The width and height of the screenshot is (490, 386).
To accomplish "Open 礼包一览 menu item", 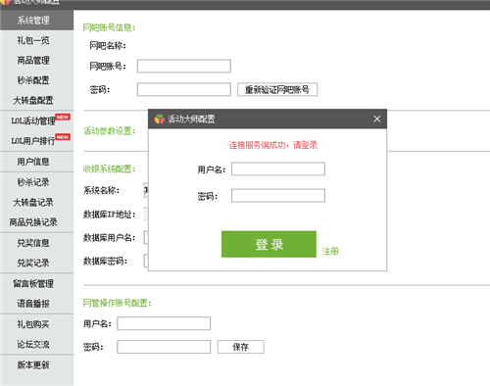I will 33,40.
